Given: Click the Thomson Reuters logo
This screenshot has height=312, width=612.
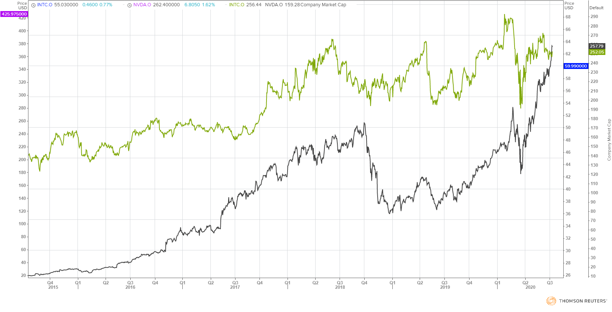Looking at the screenshot, I should [576, 301].
